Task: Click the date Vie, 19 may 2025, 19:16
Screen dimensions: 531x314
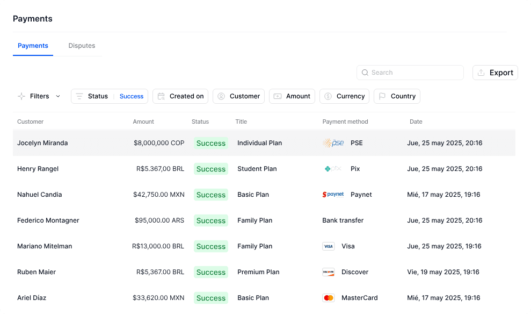Action: tap(443, 272)
